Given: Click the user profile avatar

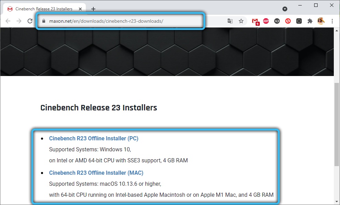Looking at the screenshot, I should pos(321,21).
